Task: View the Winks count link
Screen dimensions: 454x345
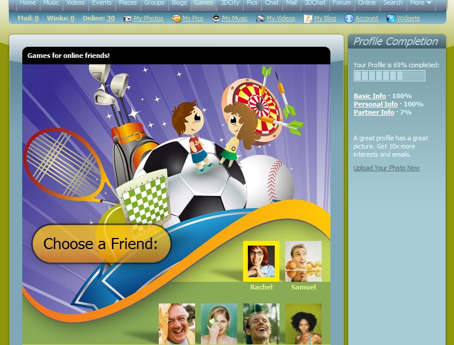Action: 72,19
